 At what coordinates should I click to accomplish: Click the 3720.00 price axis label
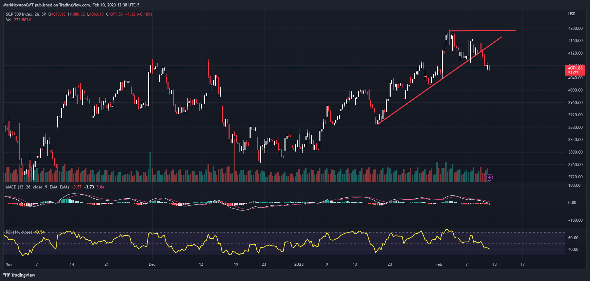tap(575, 177)
